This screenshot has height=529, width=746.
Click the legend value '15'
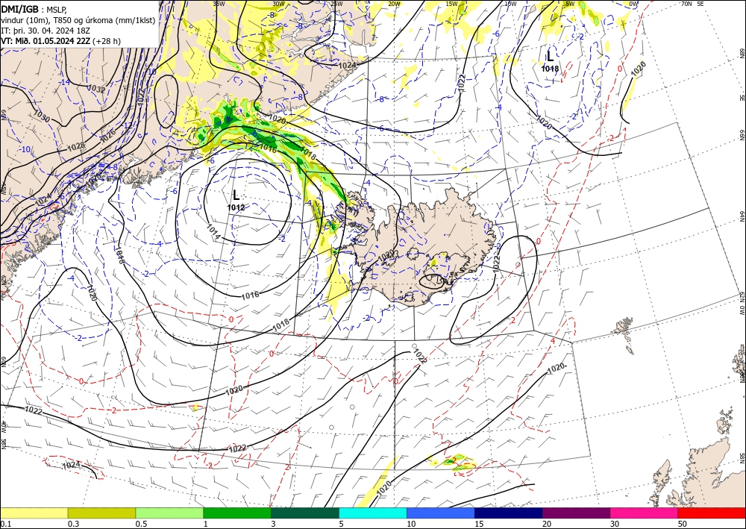[479, 524]
